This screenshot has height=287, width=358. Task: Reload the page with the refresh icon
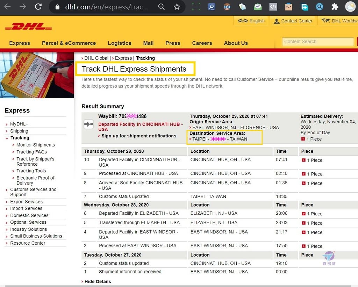(38, 7)
